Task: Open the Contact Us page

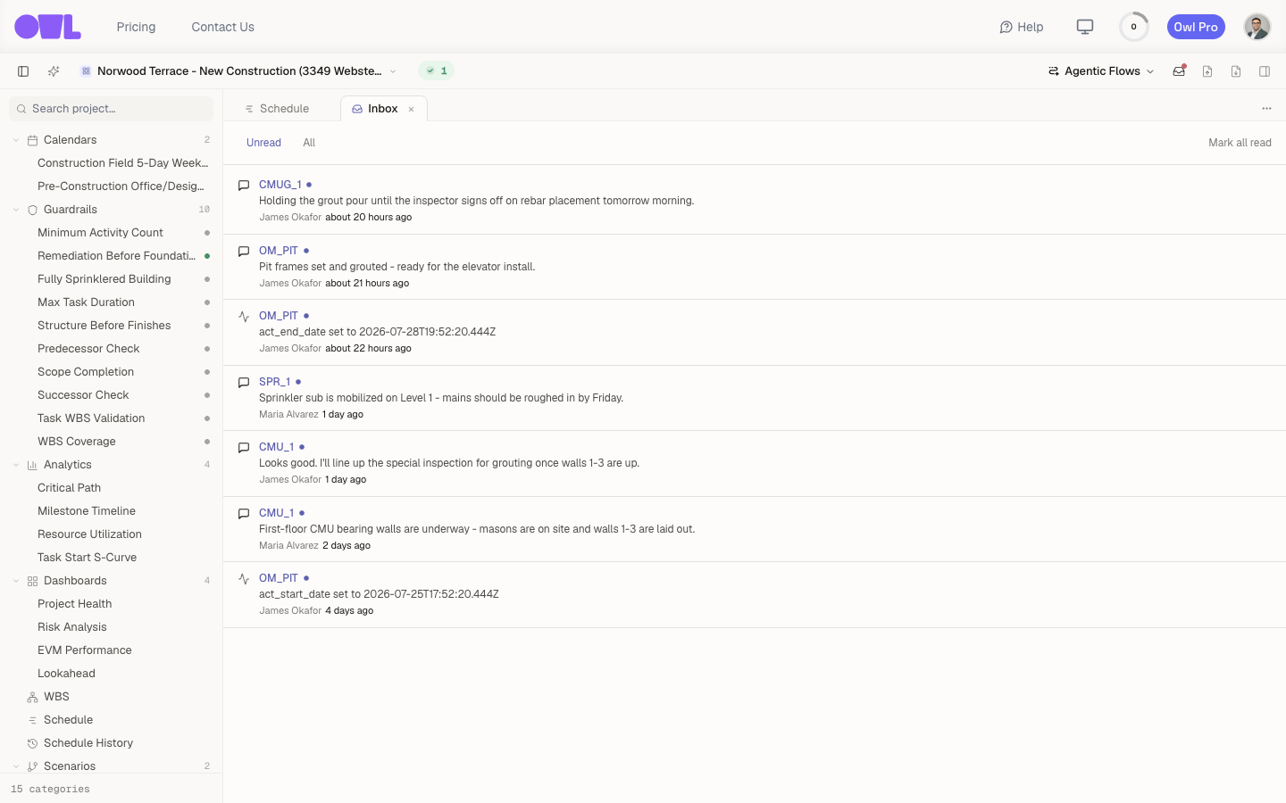Action: [x=222, y=27]
